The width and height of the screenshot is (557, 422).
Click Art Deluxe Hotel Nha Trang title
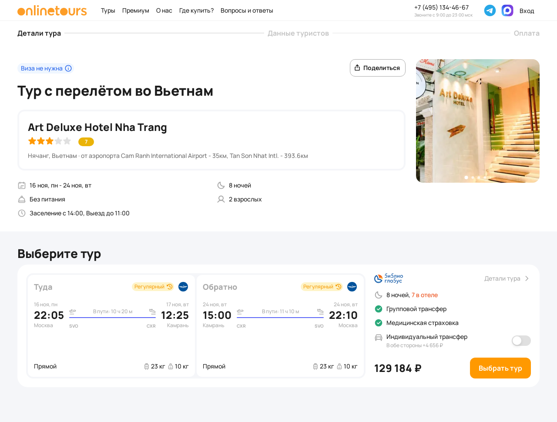[97, 127]
